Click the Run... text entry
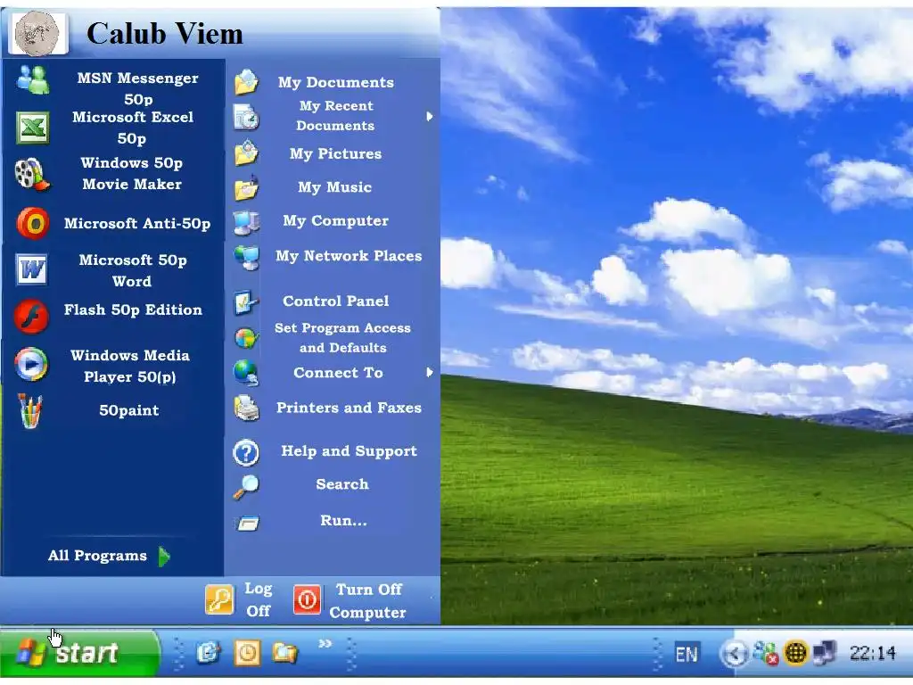 (343, 520)
